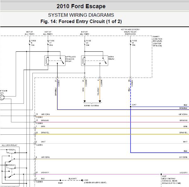
Task: Click the Fuse 41 15A fuse symbol
Action: click(130, 43)
